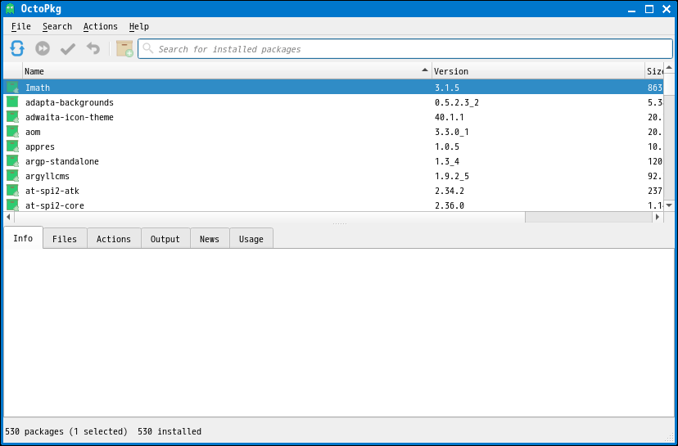Click version 1.3_4 cell
Viewport: 678px width, 446px height.
coord(447,161)
